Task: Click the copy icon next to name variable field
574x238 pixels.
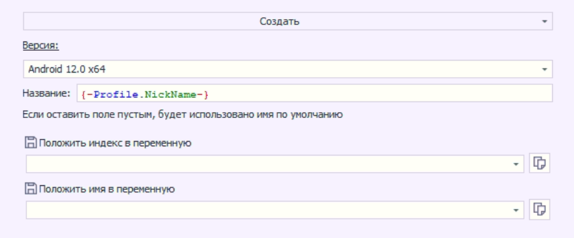Action: click(x=540, y=210)
